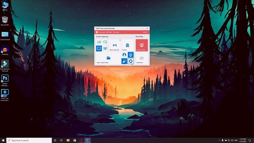Click the stop square in red status bar
The height and width of the screenshot is (143, 254).
97,32
